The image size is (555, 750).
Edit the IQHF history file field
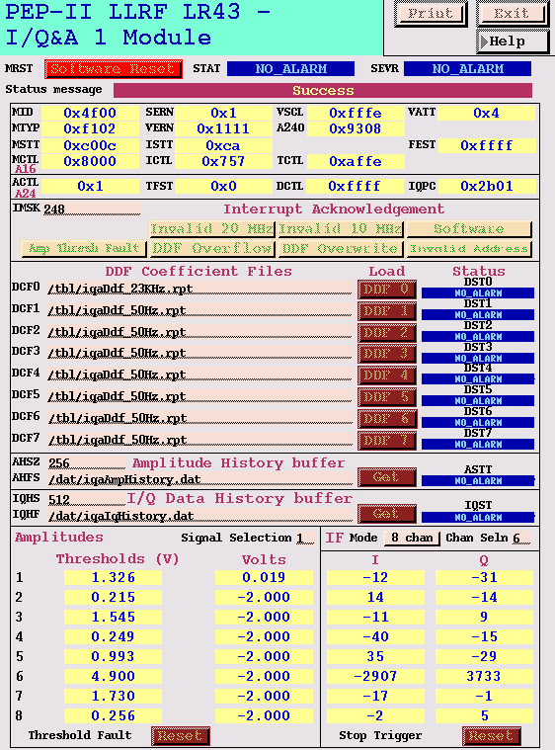[x=199, y=516]
